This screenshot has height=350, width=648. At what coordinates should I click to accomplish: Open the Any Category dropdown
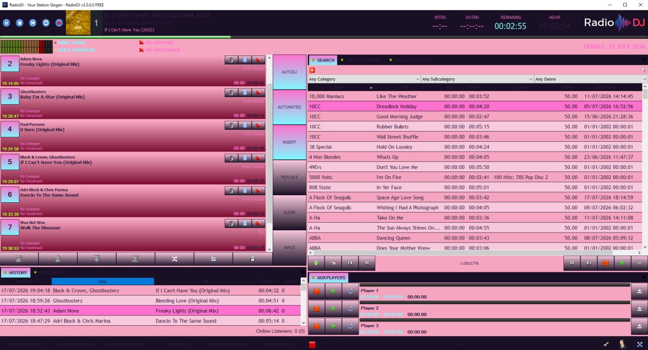coord(364,79)
